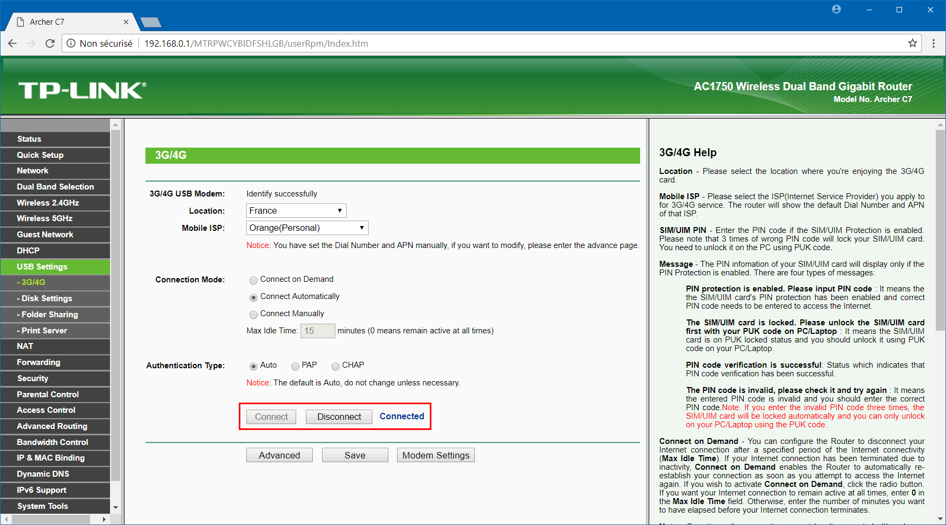Open the Location dropdown showing France

pos(296,211)
